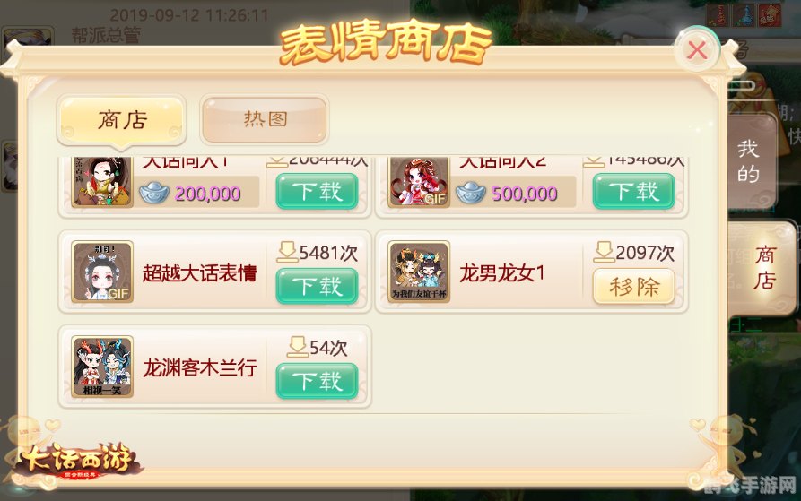Open the 龙男龙女1 pack thumbnail
The height and width of the screenshot is (501, 801).
click(419, 272)
